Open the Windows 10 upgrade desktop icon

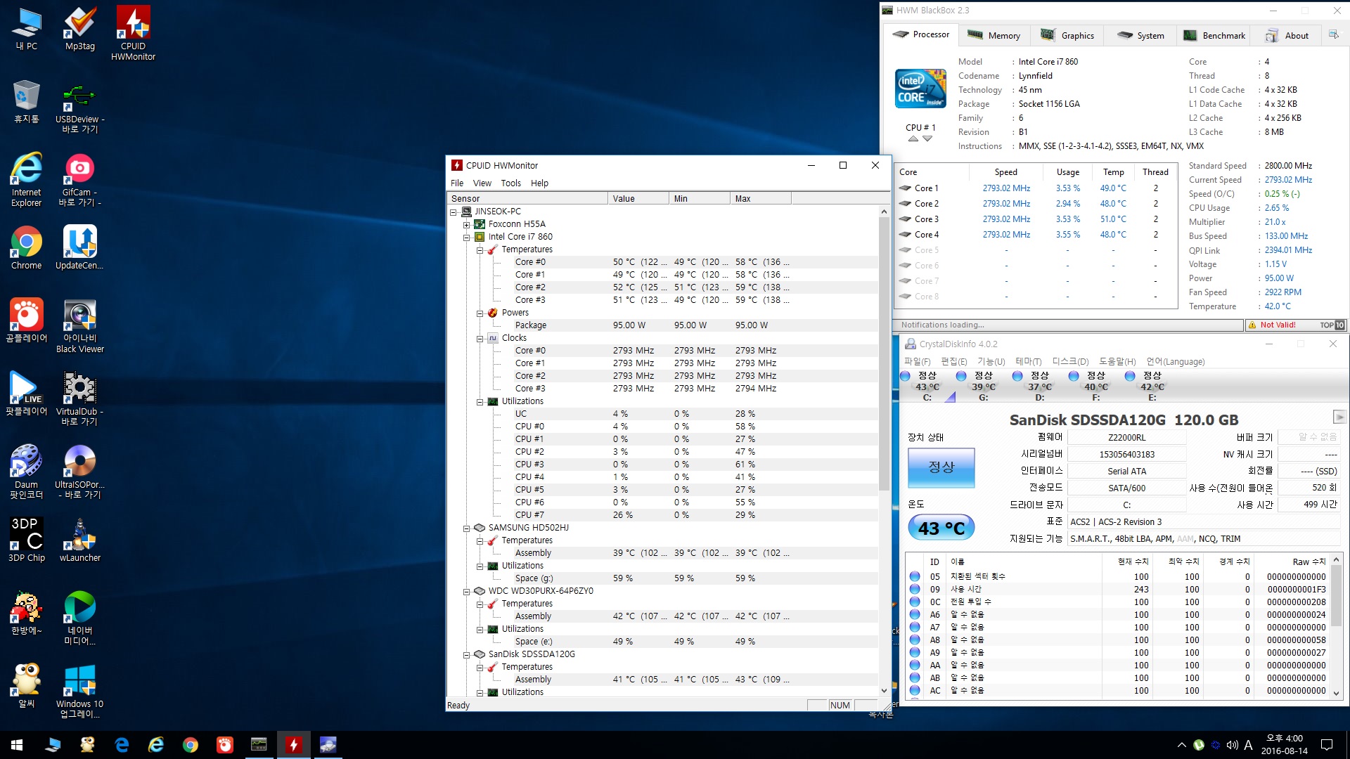point(80,692)
